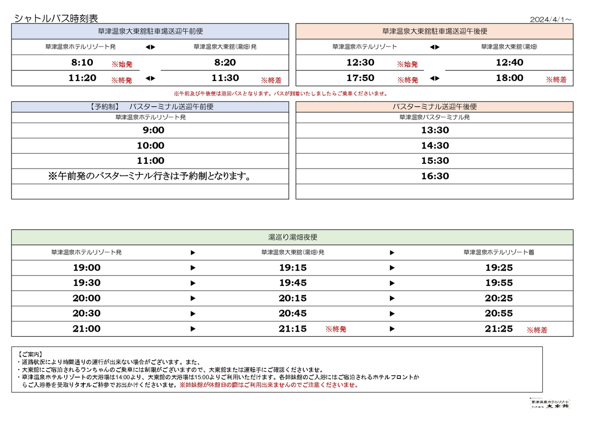This screenshot has height=435, width=615.
Task: Click the 2024/4/1～ date label
Action: pyautogui.click(x=551, y=20)
